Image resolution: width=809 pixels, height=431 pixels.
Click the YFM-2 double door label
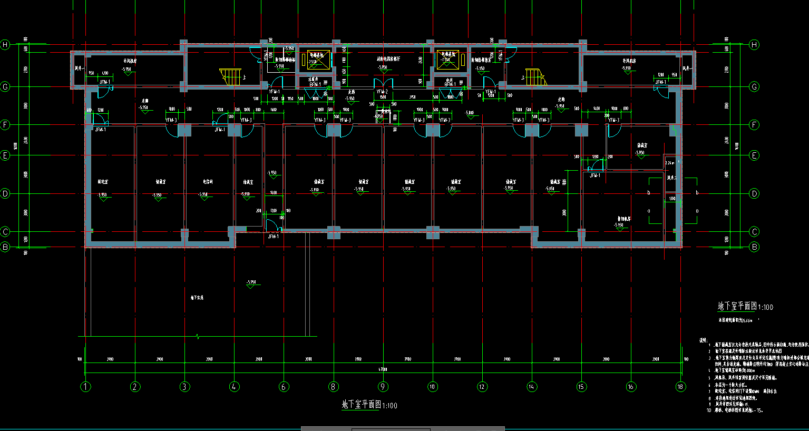(x=382, y=92)
